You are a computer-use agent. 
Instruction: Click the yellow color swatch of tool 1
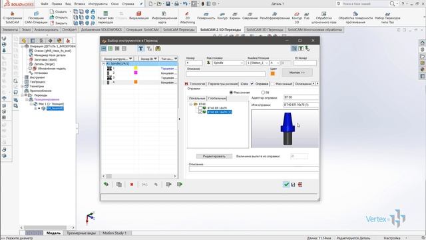click(136, 68)
